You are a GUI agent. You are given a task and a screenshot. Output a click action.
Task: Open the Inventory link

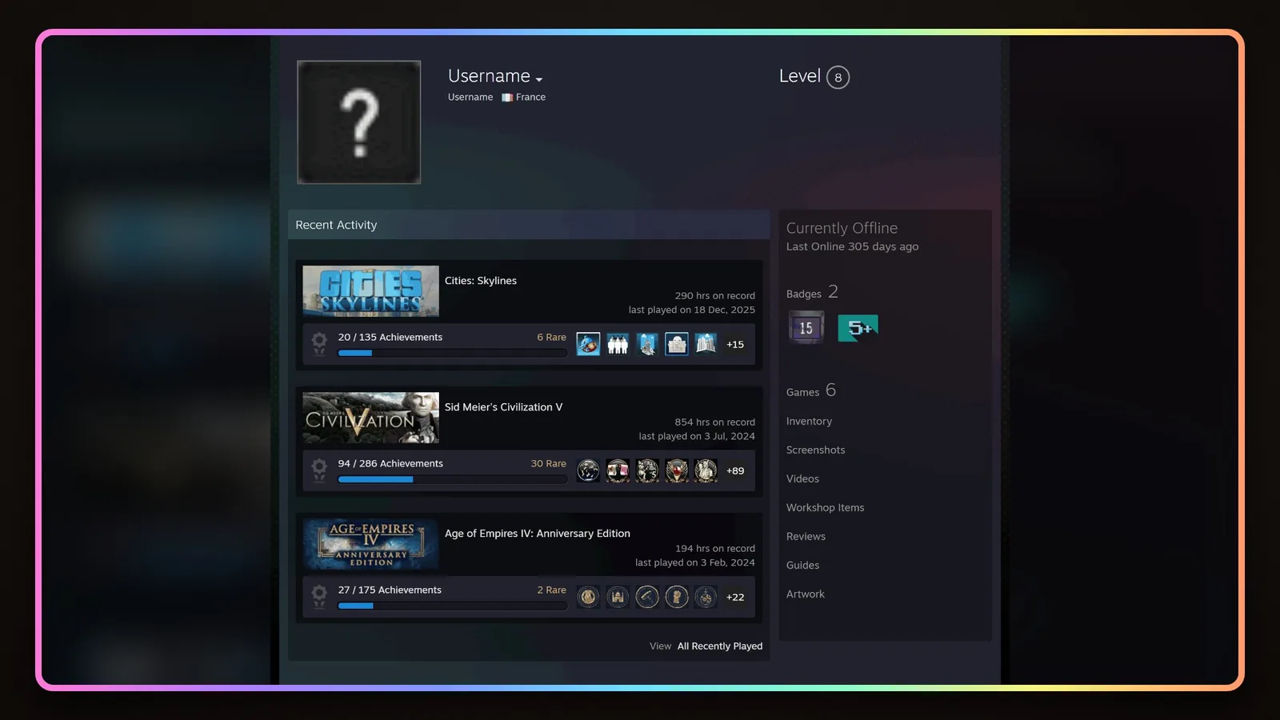tap(809, 422)
